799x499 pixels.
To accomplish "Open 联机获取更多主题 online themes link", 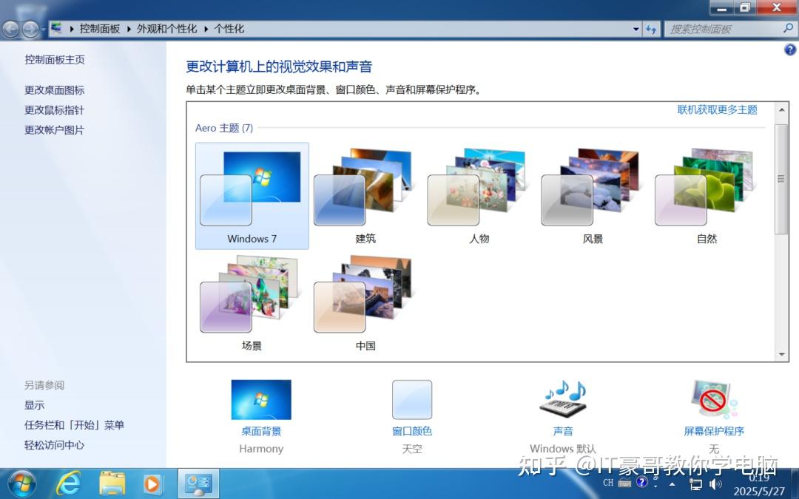I will click(x=717, y=109).
